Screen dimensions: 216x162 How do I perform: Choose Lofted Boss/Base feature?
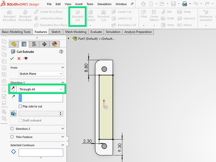point(49,18)
